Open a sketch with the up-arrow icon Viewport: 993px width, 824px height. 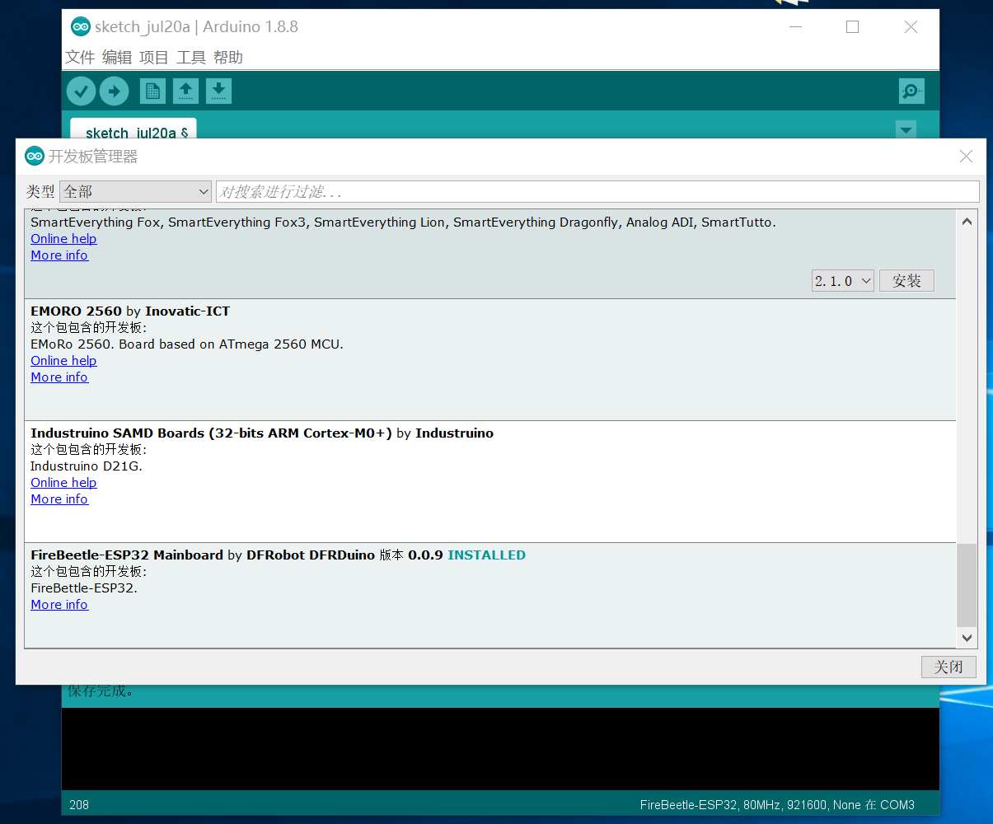pos(185,91)
